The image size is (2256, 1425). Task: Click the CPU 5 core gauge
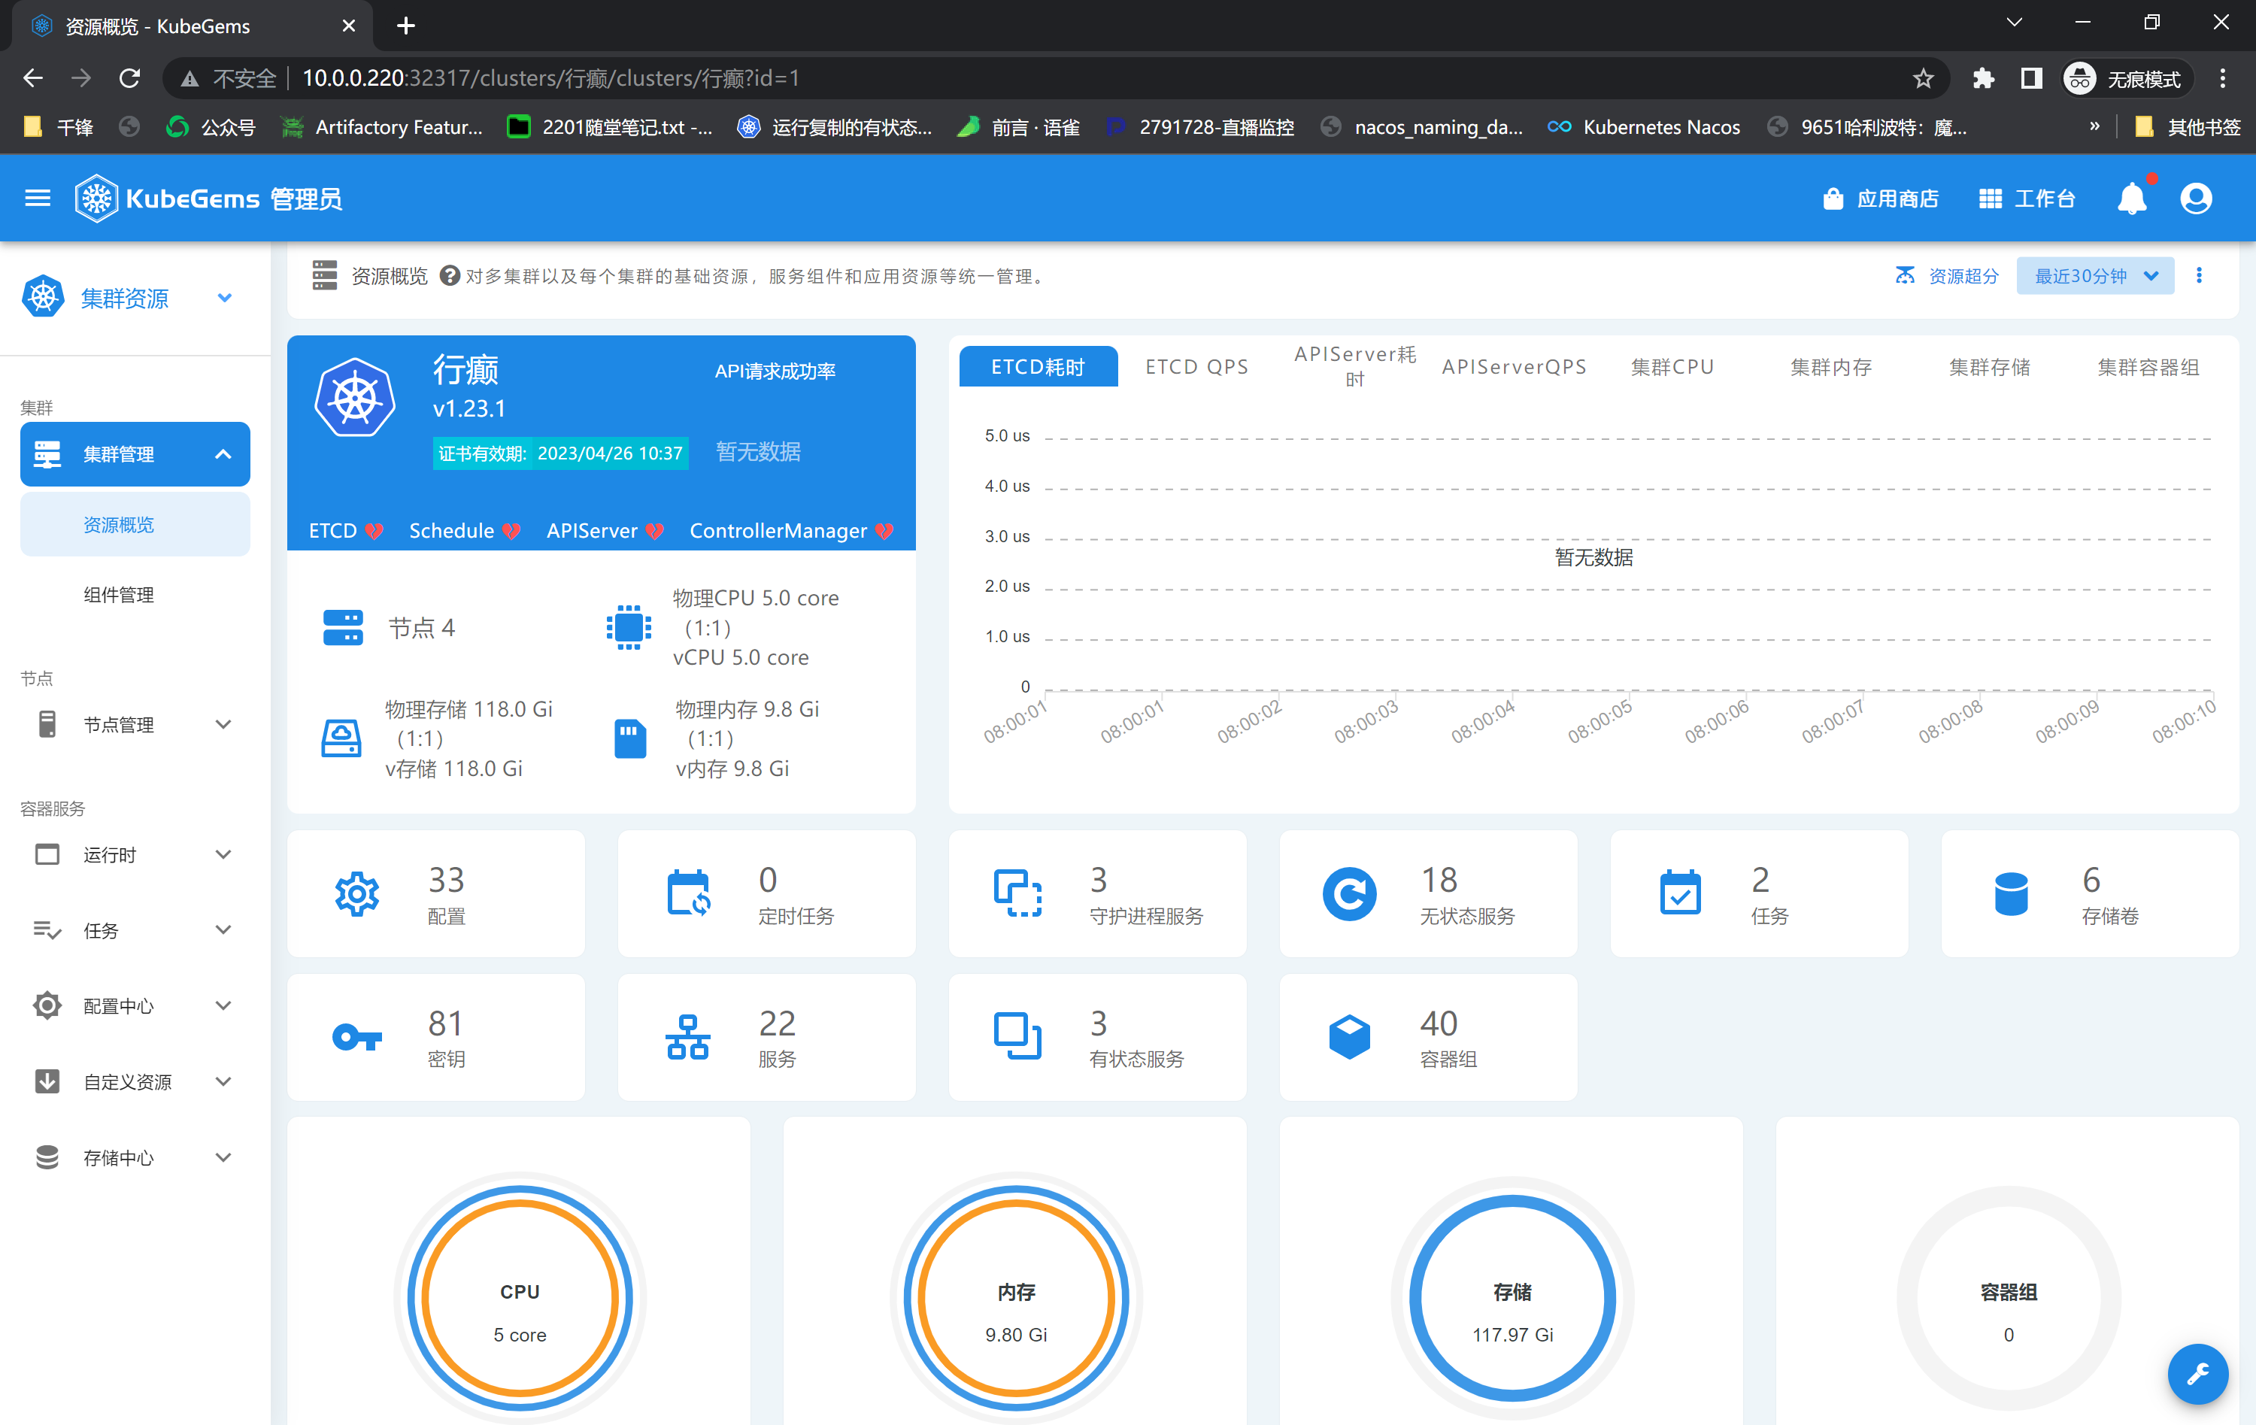coord(520,1299)
